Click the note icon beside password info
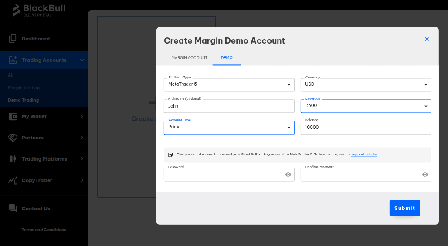Screen dimensions: 448x246 coord(170,155)
